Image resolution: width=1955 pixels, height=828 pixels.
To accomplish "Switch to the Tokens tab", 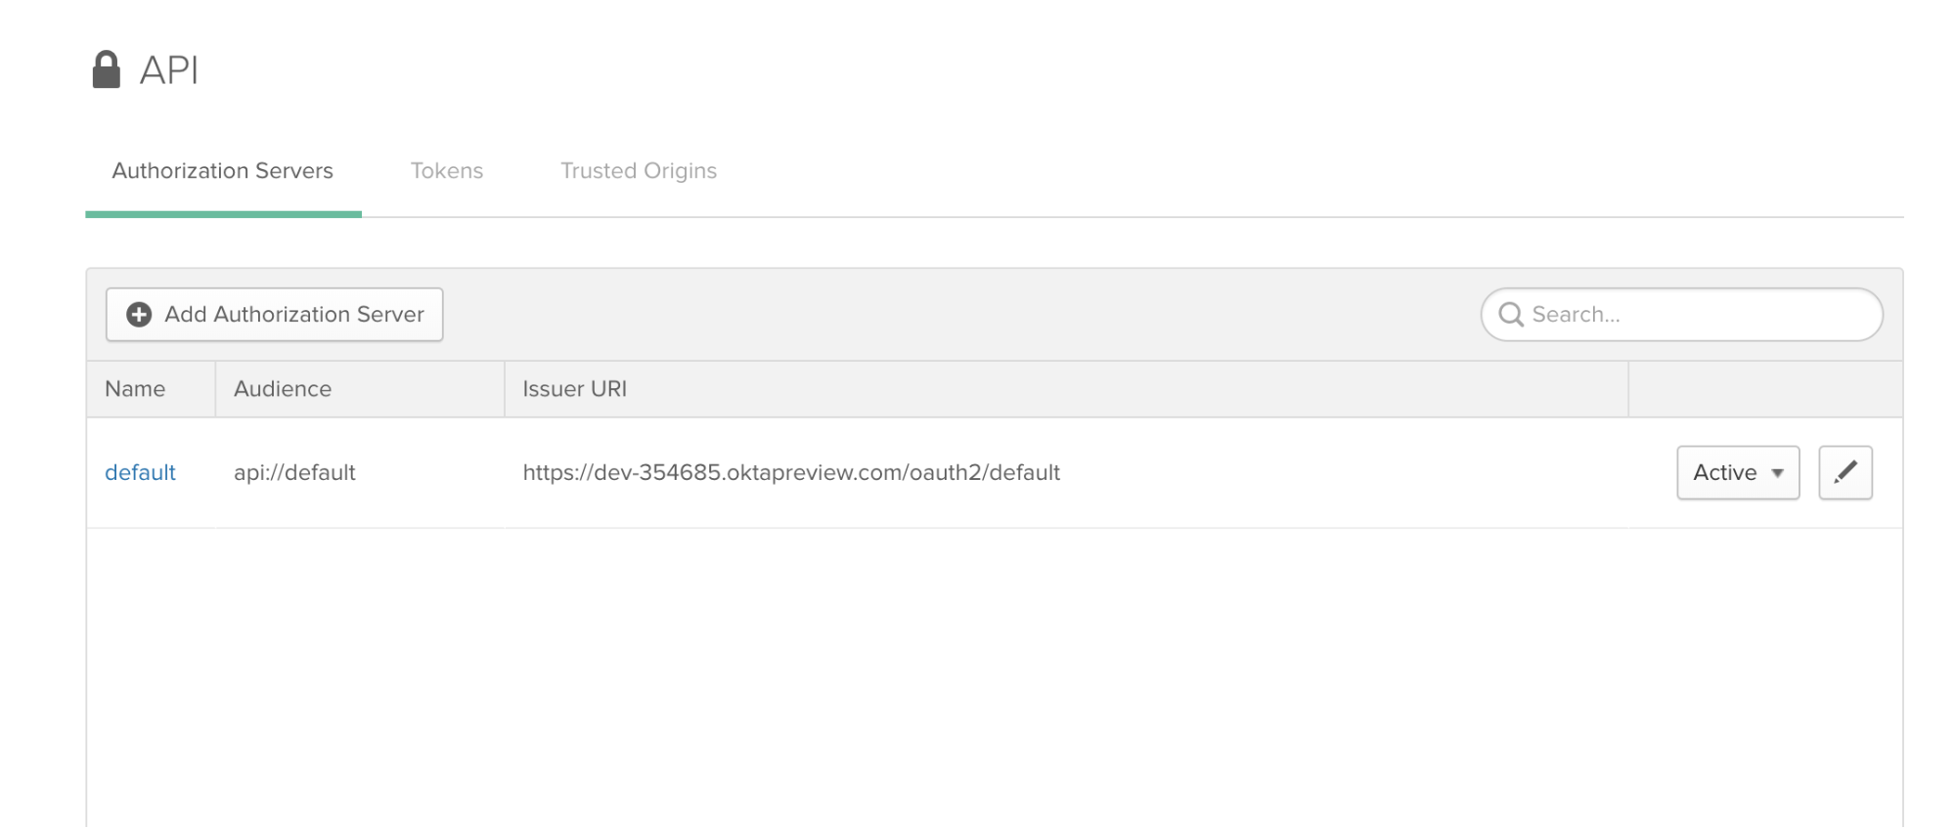I will click(x=447, y=171).
